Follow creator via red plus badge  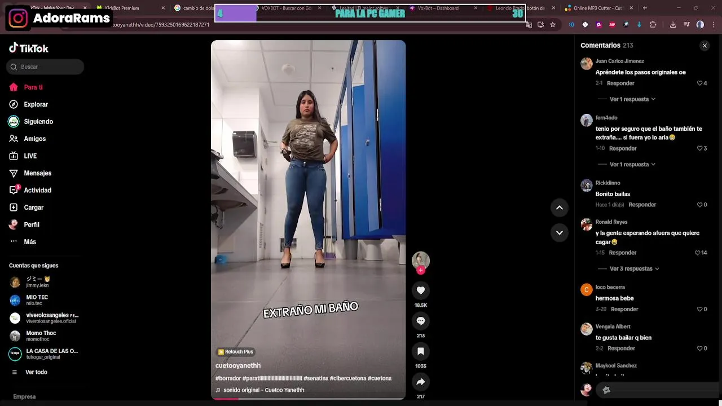[x=421, y=270]
